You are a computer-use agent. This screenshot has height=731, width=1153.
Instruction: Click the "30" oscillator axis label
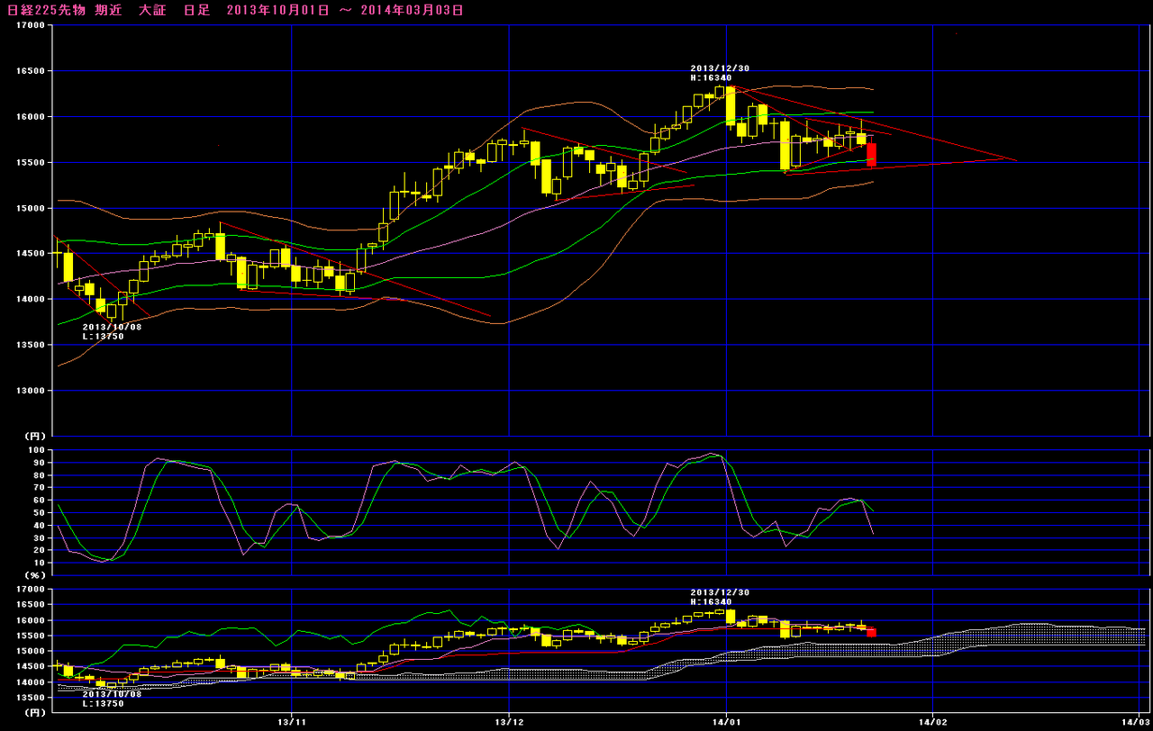[40, 537]
